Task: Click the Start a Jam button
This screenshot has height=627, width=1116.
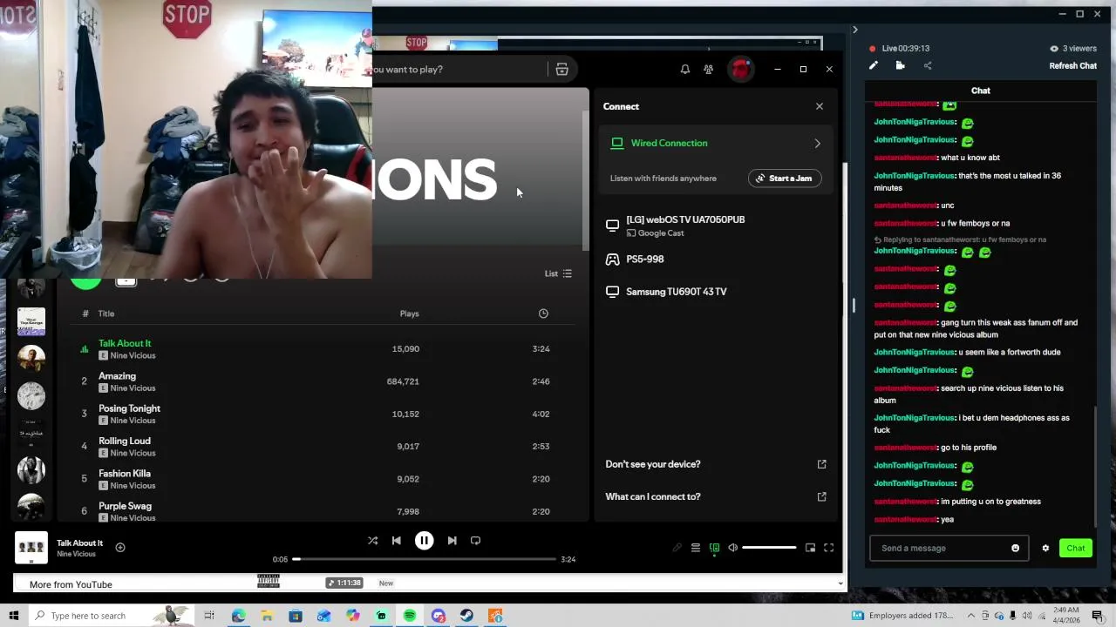Action: [x=784, y=179]
